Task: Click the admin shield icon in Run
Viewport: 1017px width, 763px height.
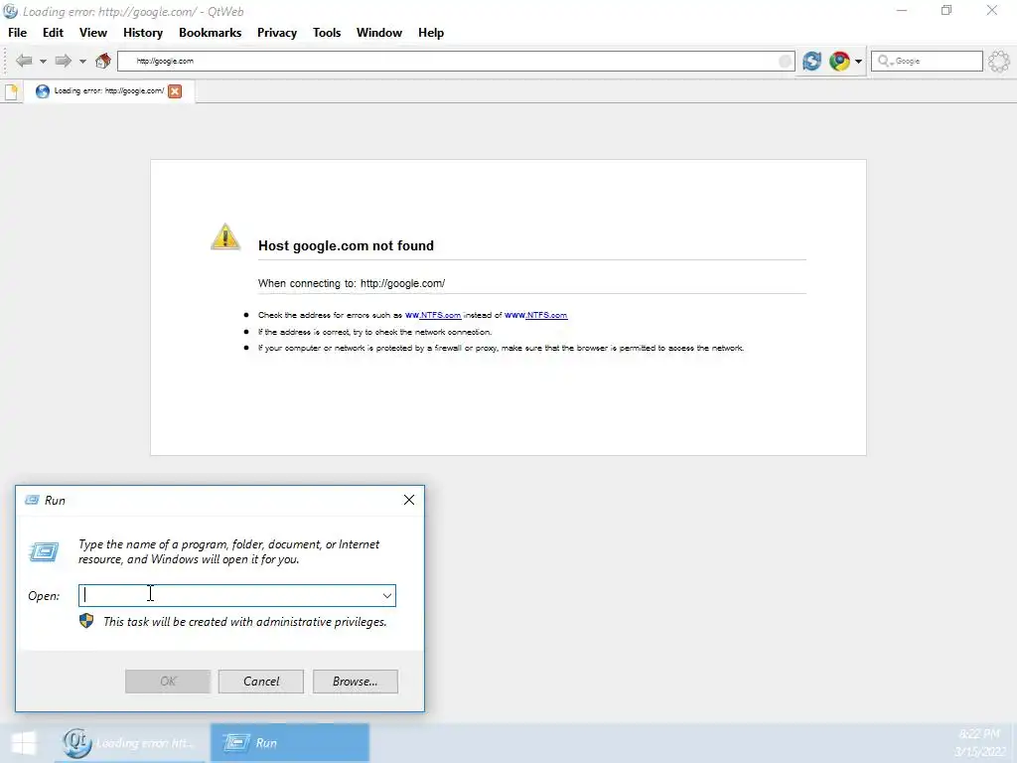Action: click(86, 621)
